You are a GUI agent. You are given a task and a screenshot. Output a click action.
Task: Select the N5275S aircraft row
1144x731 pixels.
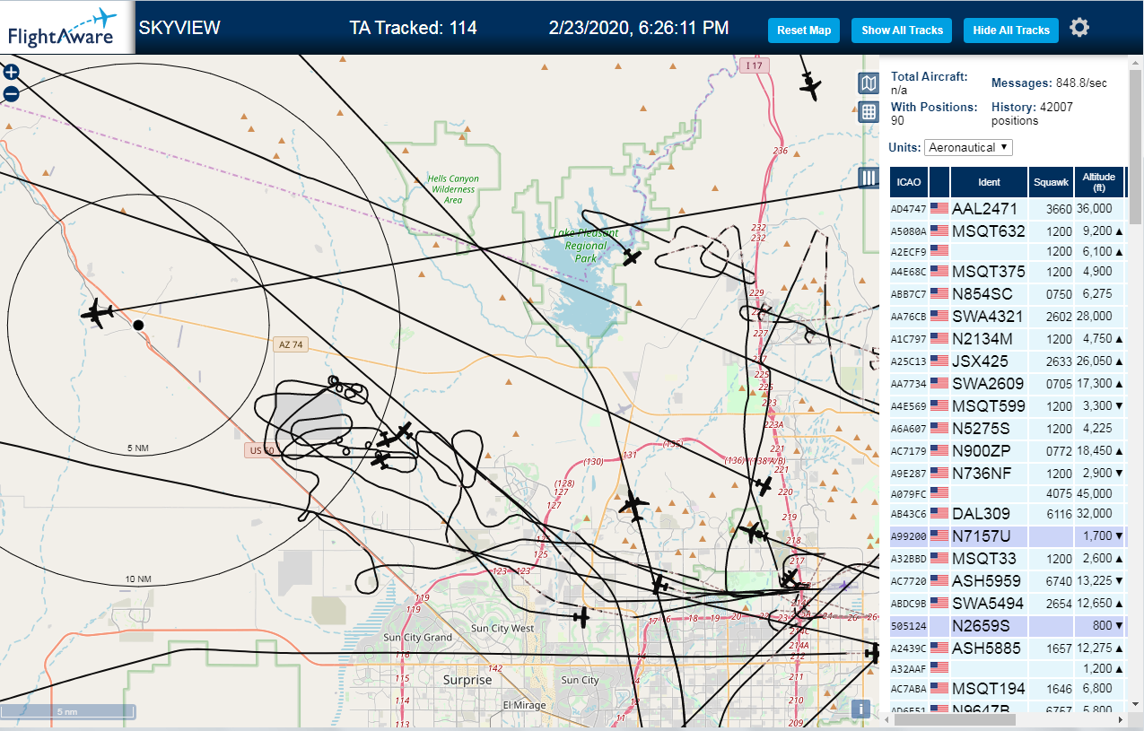pos(1008,428)
